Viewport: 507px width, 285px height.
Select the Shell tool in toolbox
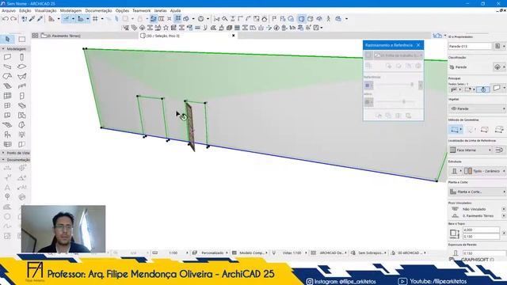pyautogui.click(x=21, y=77)
